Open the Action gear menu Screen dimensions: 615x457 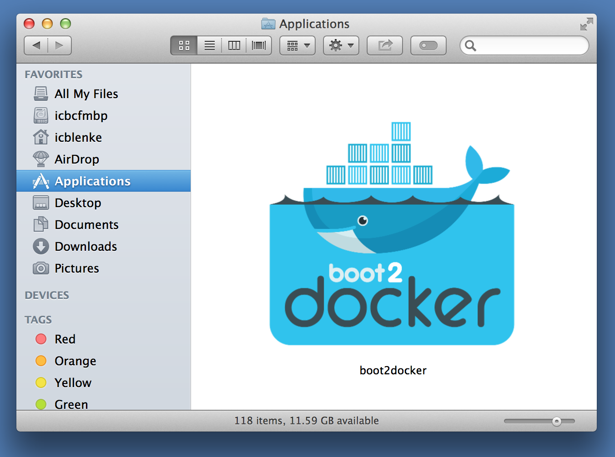pos(341,45)
